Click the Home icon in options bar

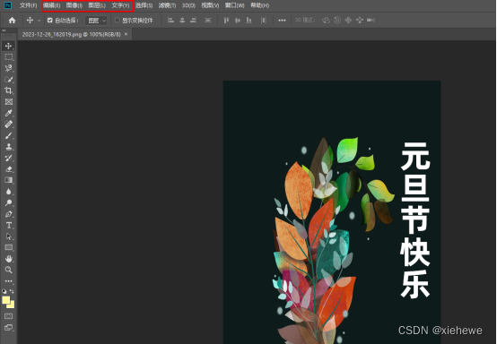[x=12, y=21]
